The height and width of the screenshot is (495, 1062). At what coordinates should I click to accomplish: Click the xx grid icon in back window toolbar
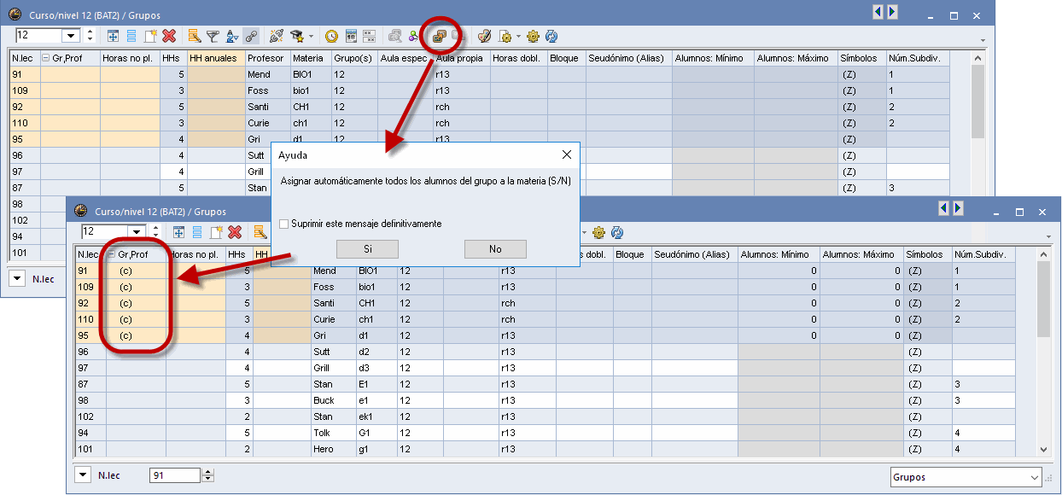pyautogui.click(x=369, y=36)
